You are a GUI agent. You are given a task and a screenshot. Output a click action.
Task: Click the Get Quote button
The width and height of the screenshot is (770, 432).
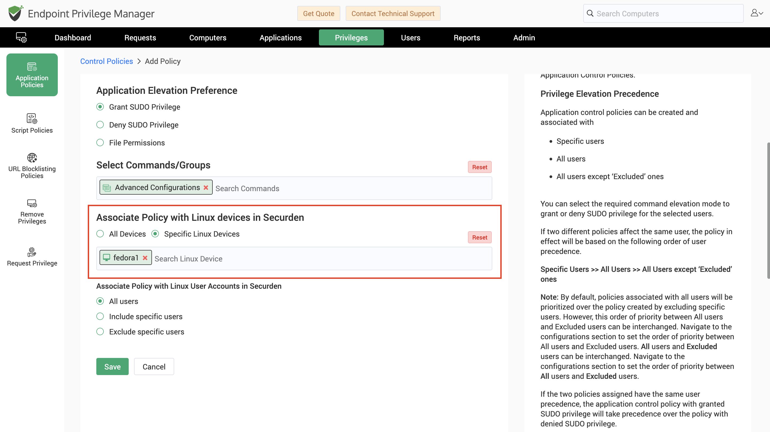pos(319,13)
